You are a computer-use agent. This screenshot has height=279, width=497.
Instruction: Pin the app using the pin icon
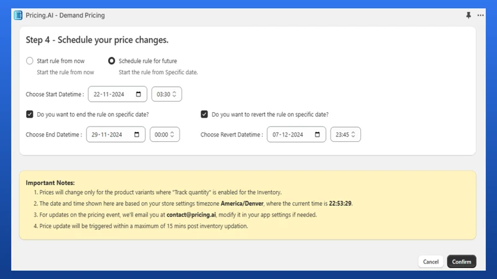click(468, 15)
